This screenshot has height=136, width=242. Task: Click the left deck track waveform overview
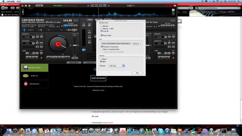click(50, 30)
